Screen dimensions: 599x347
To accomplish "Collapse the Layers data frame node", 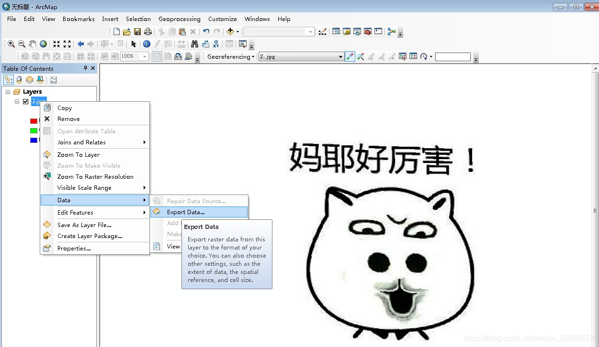I will 8,92.
